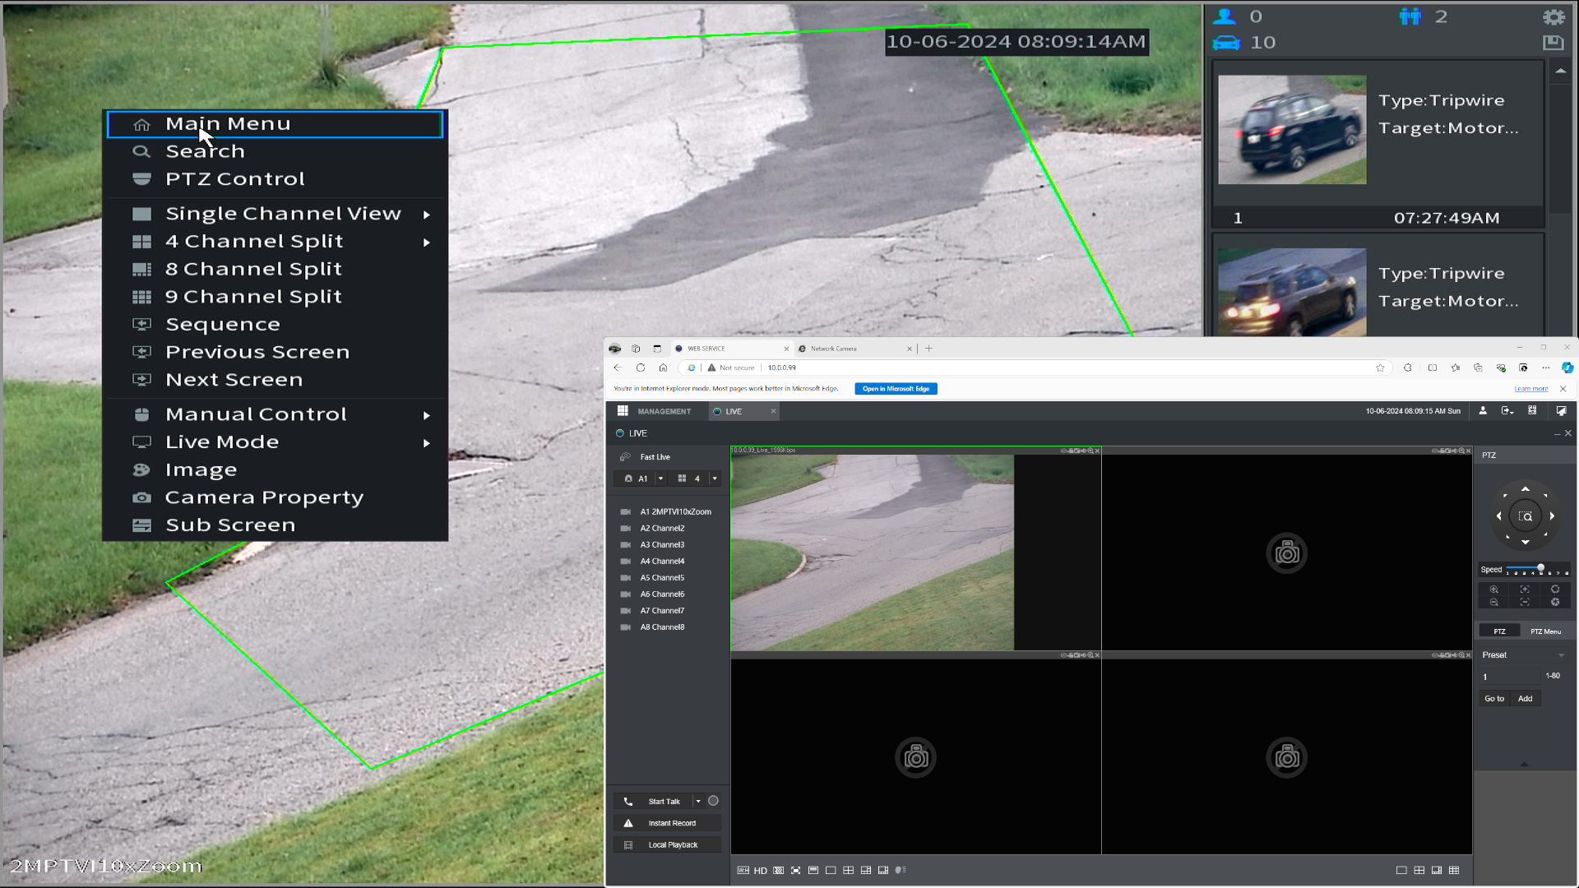The width and height of the screenshot is (1579, 888).
Task: Expand 4 Channel Split submenu arrow
Action: coord(426,243)
